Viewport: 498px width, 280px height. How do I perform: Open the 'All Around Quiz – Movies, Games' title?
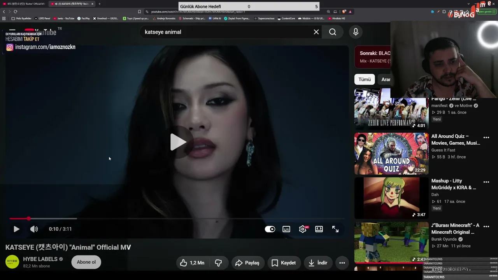456,140
